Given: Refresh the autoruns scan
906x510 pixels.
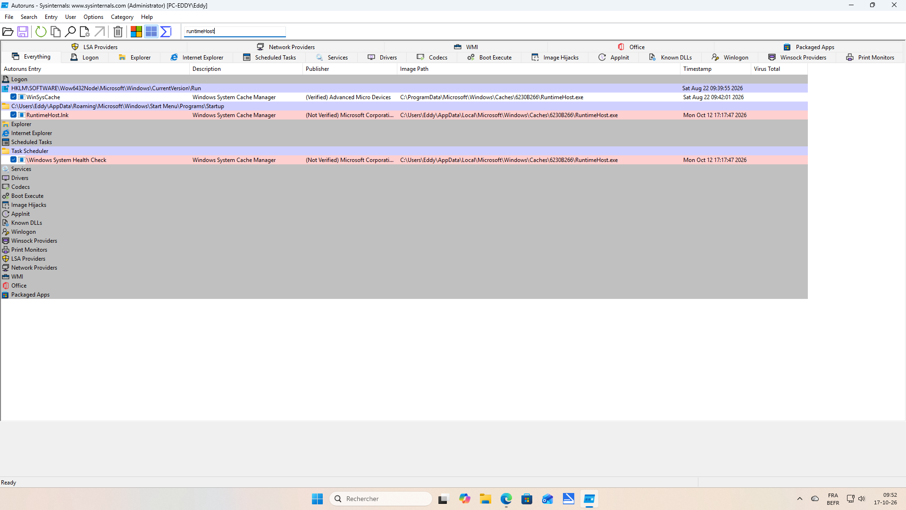Looking at the screenshot, I should pos(41,32).
